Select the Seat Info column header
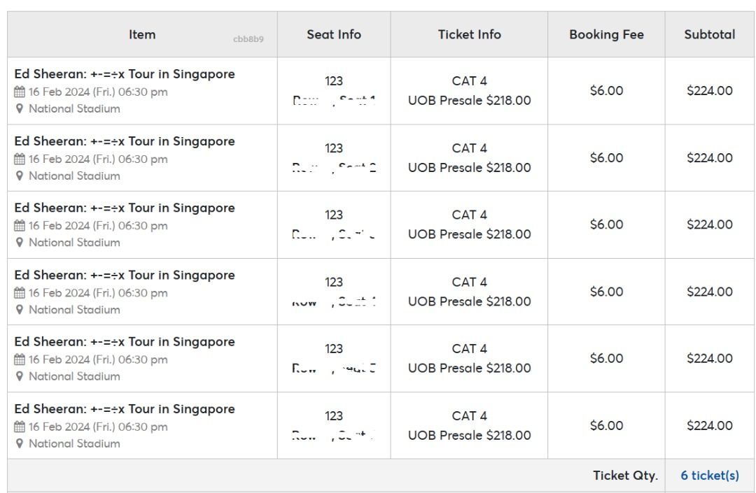The width and height of the screenshot is (756, 493). (334, 35)
